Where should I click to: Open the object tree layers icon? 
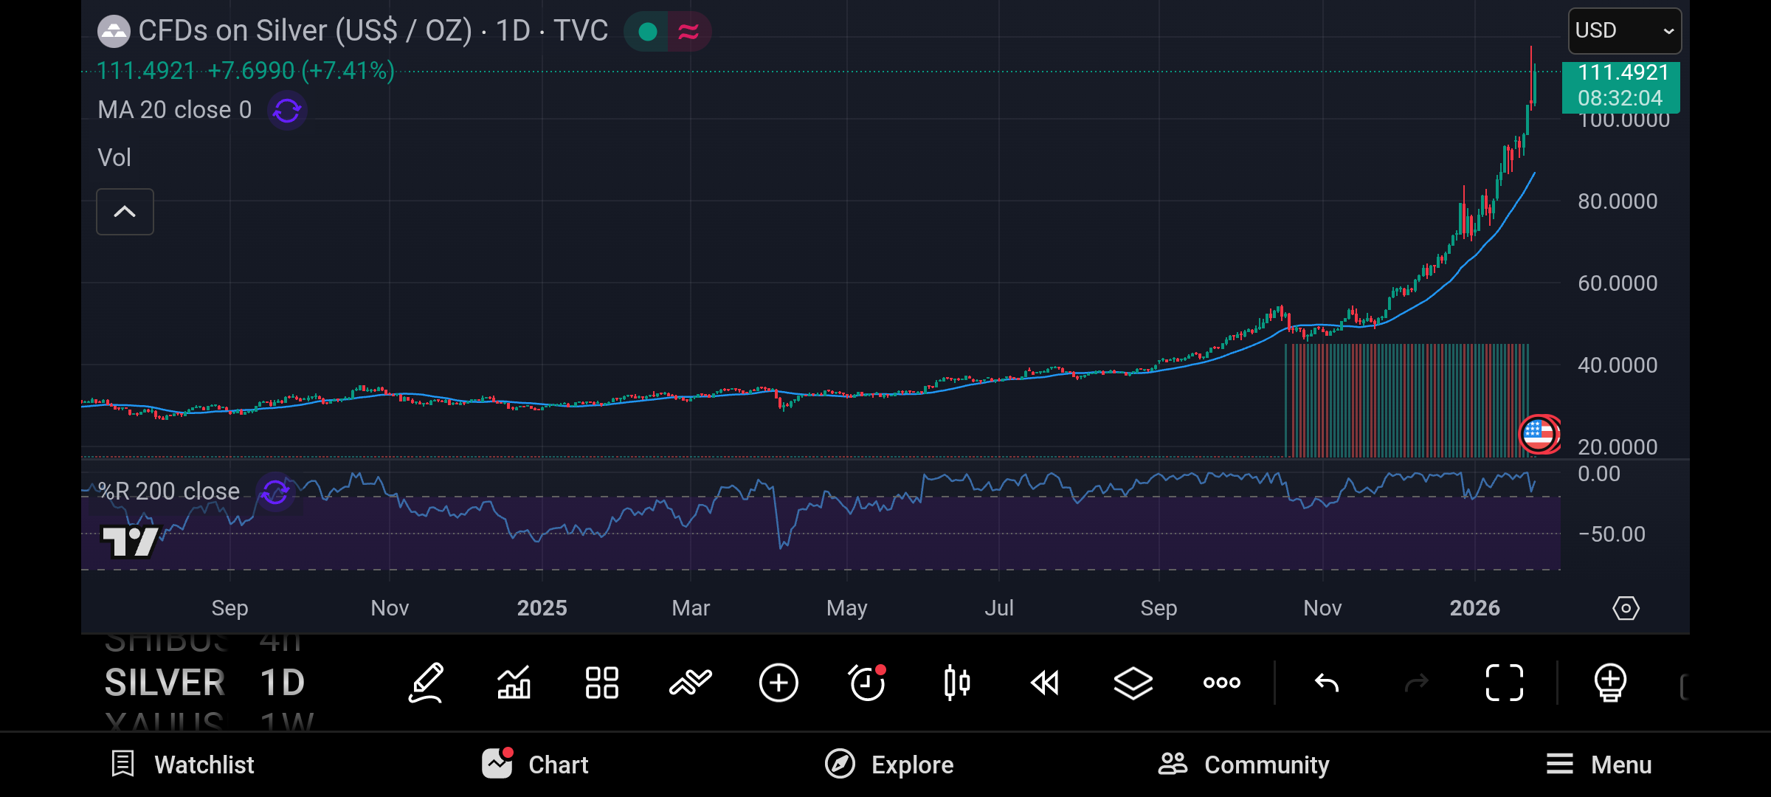[1133, 683]
